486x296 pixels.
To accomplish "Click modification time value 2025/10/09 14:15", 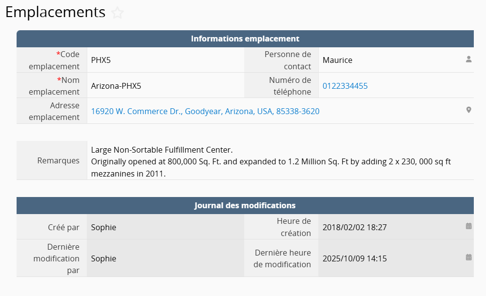I will (354, 258).
